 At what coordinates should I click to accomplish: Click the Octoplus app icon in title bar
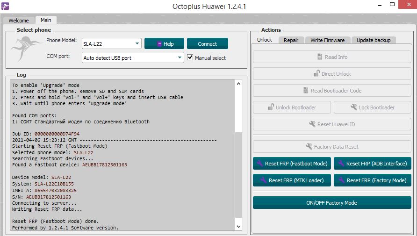click(x=5, y=6)
